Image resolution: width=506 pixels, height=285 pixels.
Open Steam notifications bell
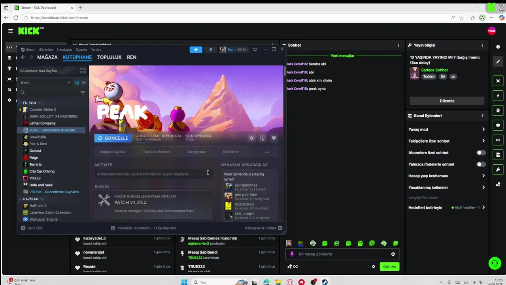[211, 49]
